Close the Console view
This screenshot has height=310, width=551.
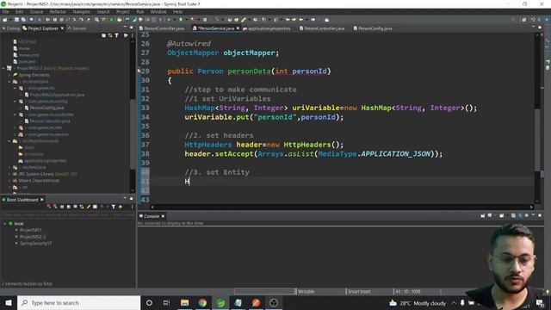coord(163,216)
